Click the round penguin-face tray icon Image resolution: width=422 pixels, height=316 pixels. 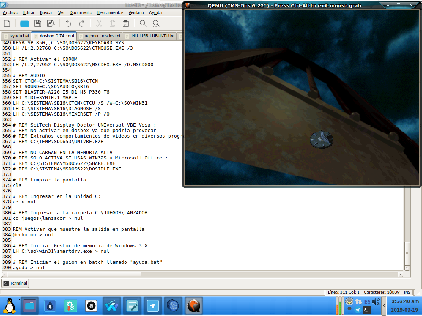tap(349, 301)
